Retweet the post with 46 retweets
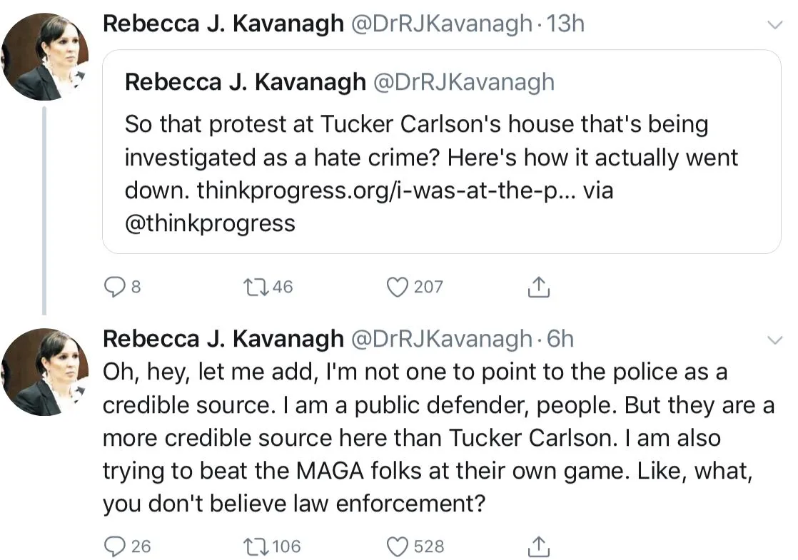The height and width of the screenshot is (560, 798). (x=255, y=287)
